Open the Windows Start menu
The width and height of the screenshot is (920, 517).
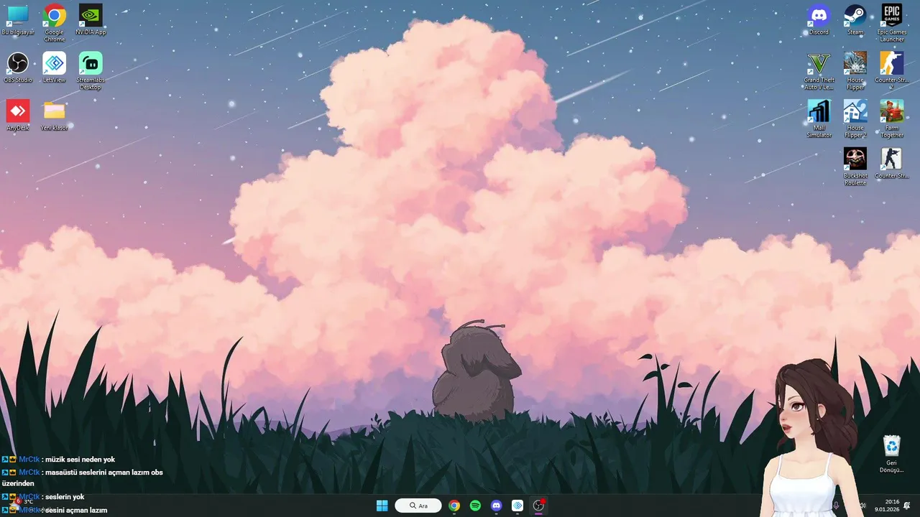click(x=382, y=506)
